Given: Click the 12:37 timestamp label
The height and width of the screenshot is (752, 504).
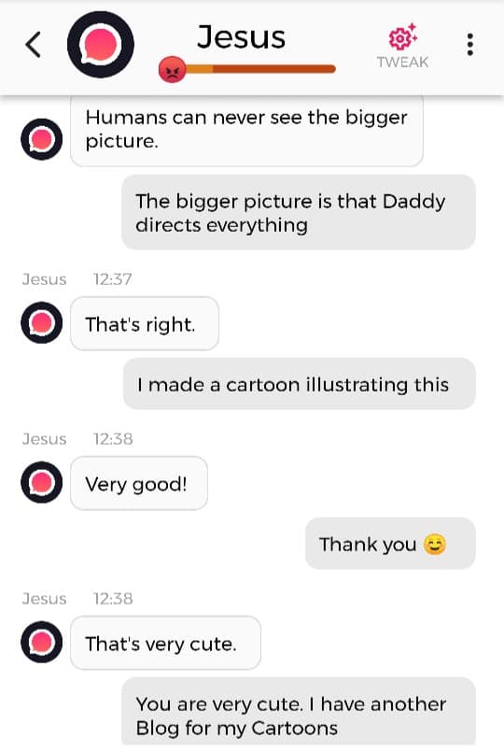Looking at the screenshot, I should coord(113,278).
